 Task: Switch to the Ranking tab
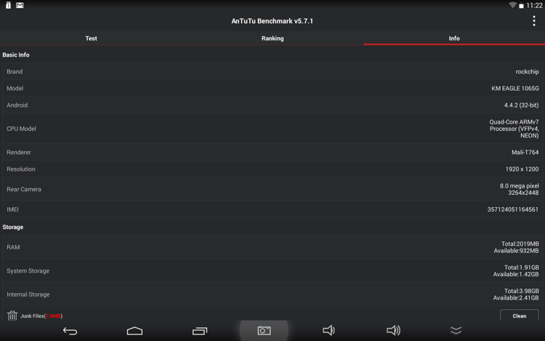(272, 39)
